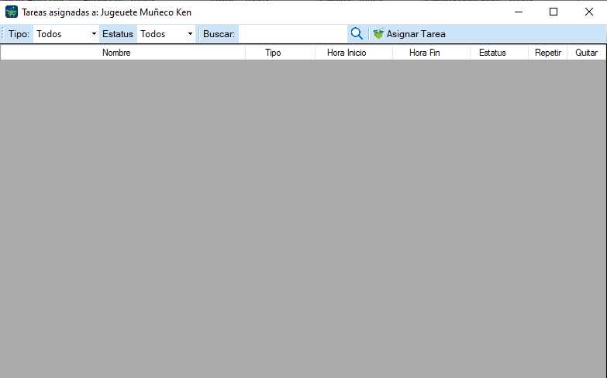This screenshot has height=378, width=607.
Task: Maximize the Tareas asignadas window
Action: tap(554, 12)
